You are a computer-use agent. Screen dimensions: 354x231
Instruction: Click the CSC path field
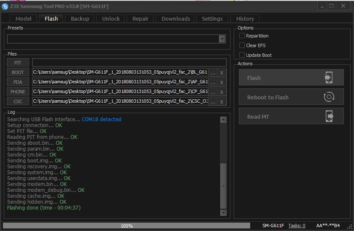pyautogui.click(x=120, y=101)
